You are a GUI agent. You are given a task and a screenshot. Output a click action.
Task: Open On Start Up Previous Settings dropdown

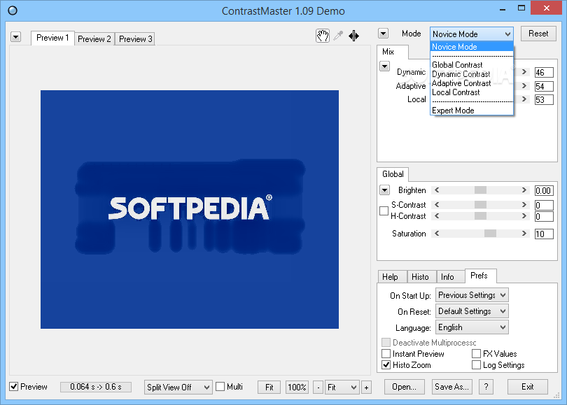point(472,295)
